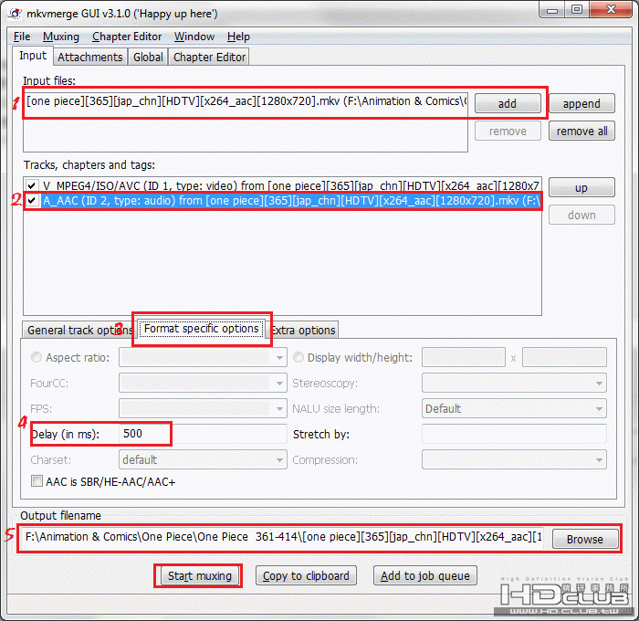Image resolution: width=639 pixels, height=621 pixels.
Task: Switch to the Attachments tab
Action: click(x=90, y=58)
